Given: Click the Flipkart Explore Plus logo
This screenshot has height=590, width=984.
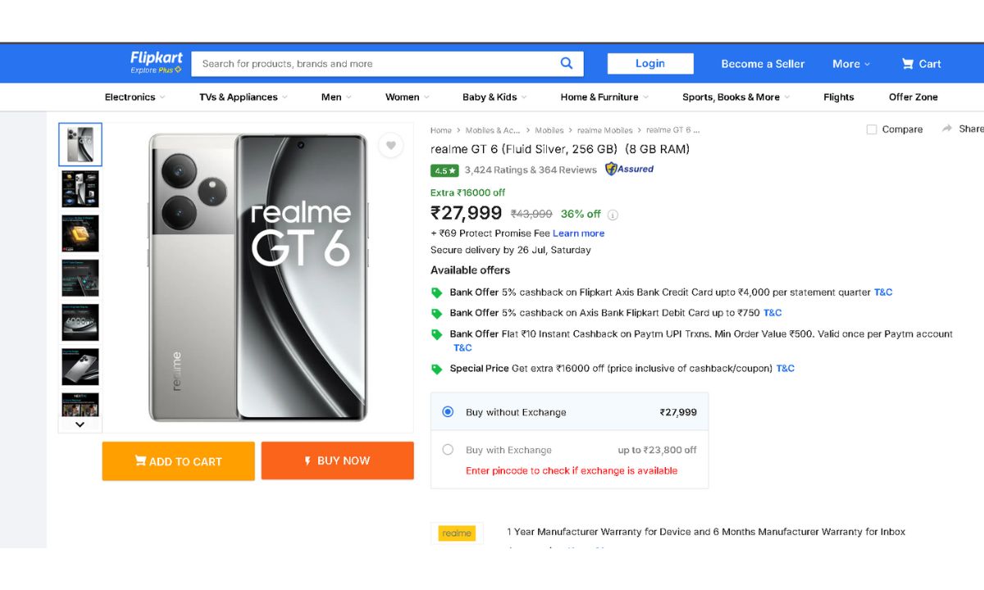Looking at the screenshot, I should (156, 62).
